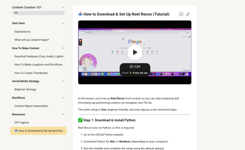
Task: Collapse the How To Make Content section
Action: pyautogui.click(x=63, y=48)
